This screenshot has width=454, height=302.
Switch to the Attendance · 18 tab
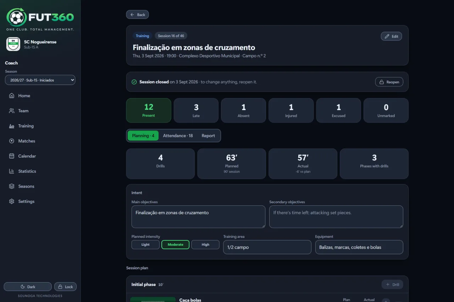(178, 136)
